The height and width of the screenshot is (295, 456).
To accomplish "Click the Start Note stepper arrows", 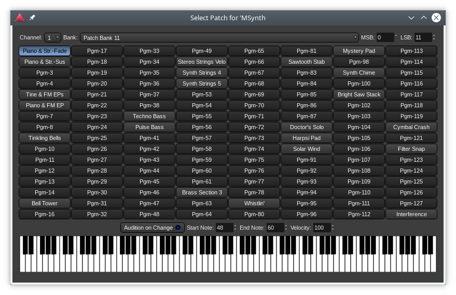I will click(235, 228).
